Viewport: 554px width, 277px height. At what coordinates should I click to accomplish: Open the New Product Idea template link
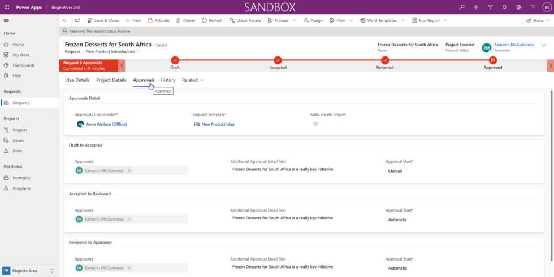(218, 124)
